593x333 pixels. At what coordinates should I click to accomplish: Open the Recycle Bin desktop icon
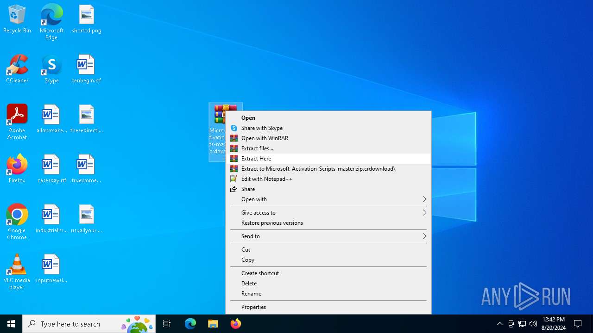coord(17,19)
